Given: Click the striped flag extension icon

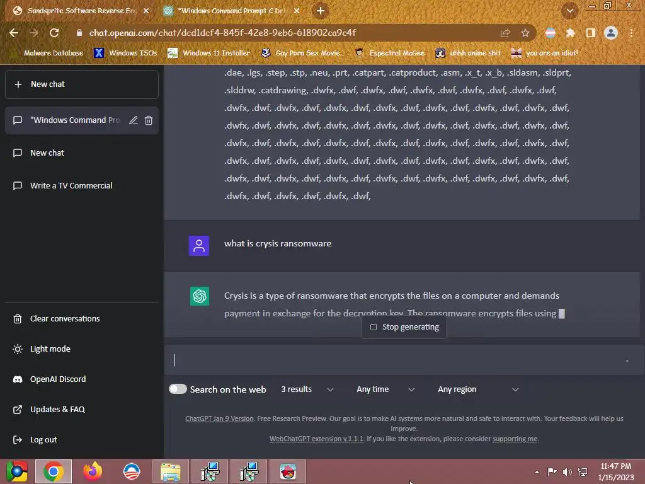Looking at the screenshot, I should coord(551,33).
